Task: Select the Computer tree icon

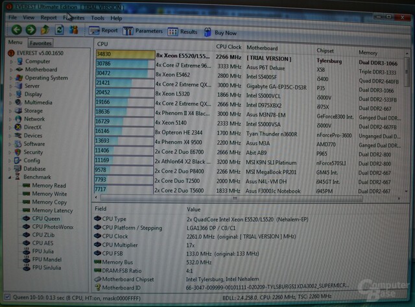Action: tap(20, 61)
